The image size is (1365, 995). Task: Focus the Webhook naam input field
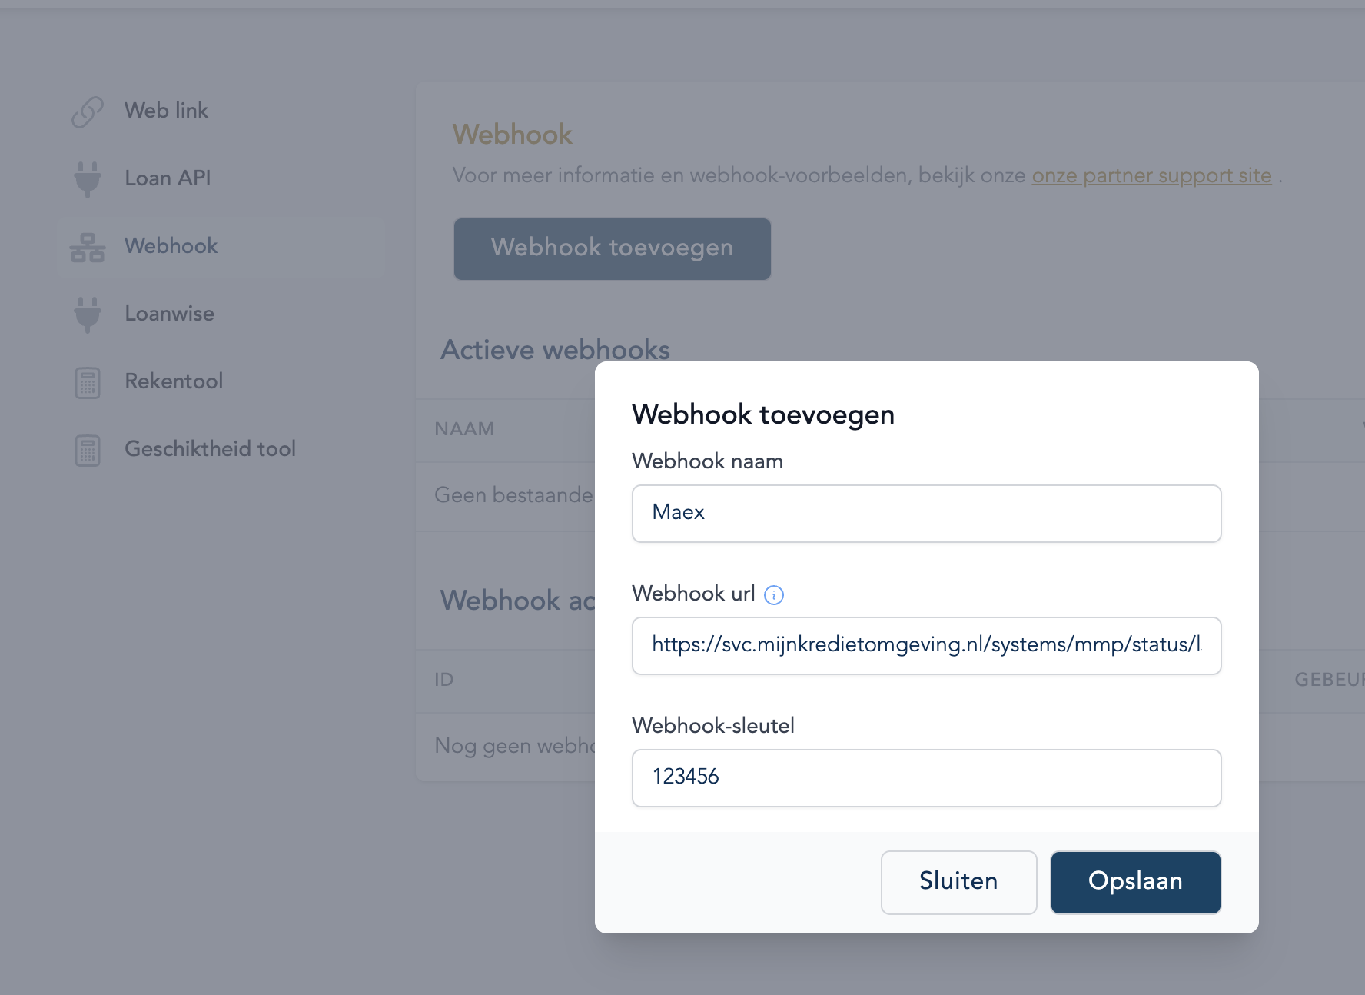click(x=926, y=514)
